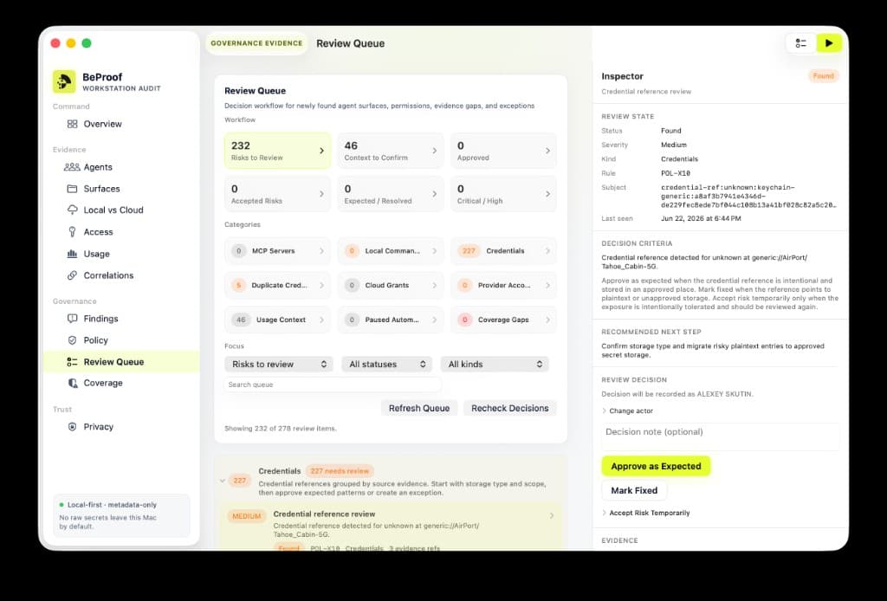
Task: Select the Paused Automations category
Action: click(x=391, y=320)
